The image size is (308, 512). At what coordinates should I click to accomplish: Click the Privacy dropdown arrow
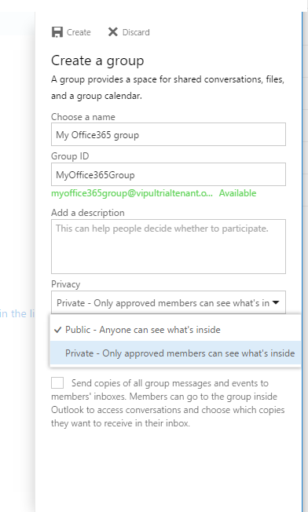click(276, 302)
